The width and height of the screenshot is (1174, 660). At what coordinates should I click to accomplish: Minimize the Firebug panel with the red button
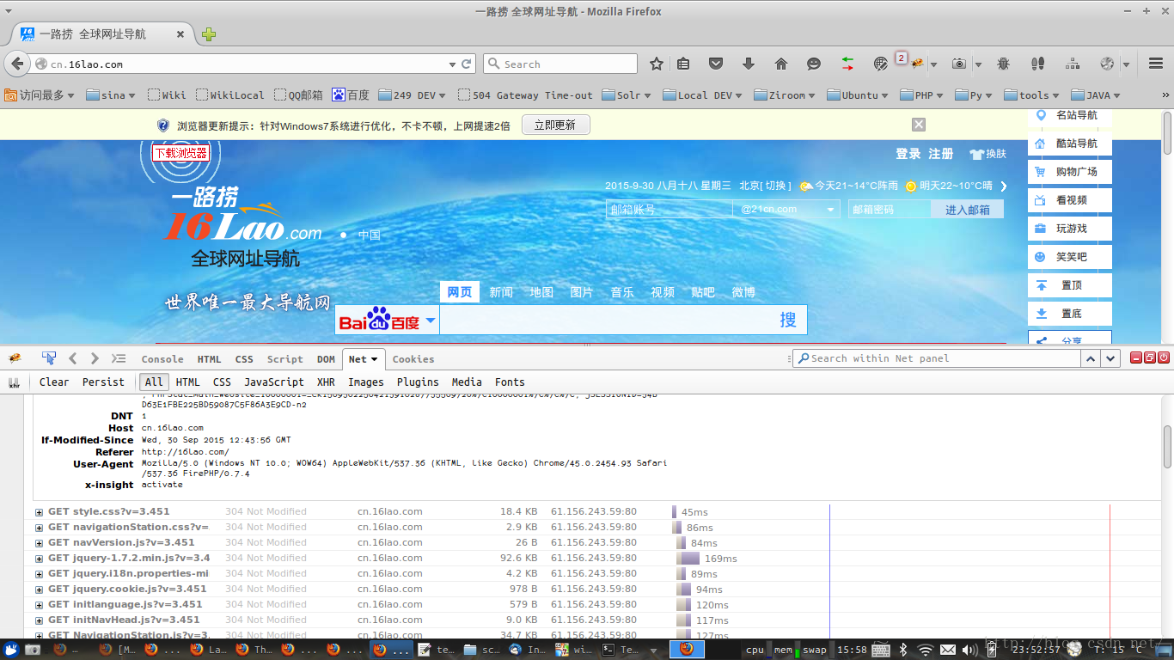(1136, 357)
